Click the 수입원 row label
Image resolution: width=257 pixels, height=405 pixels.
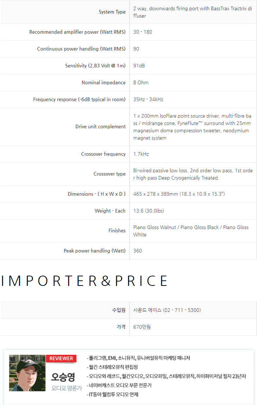119,310
